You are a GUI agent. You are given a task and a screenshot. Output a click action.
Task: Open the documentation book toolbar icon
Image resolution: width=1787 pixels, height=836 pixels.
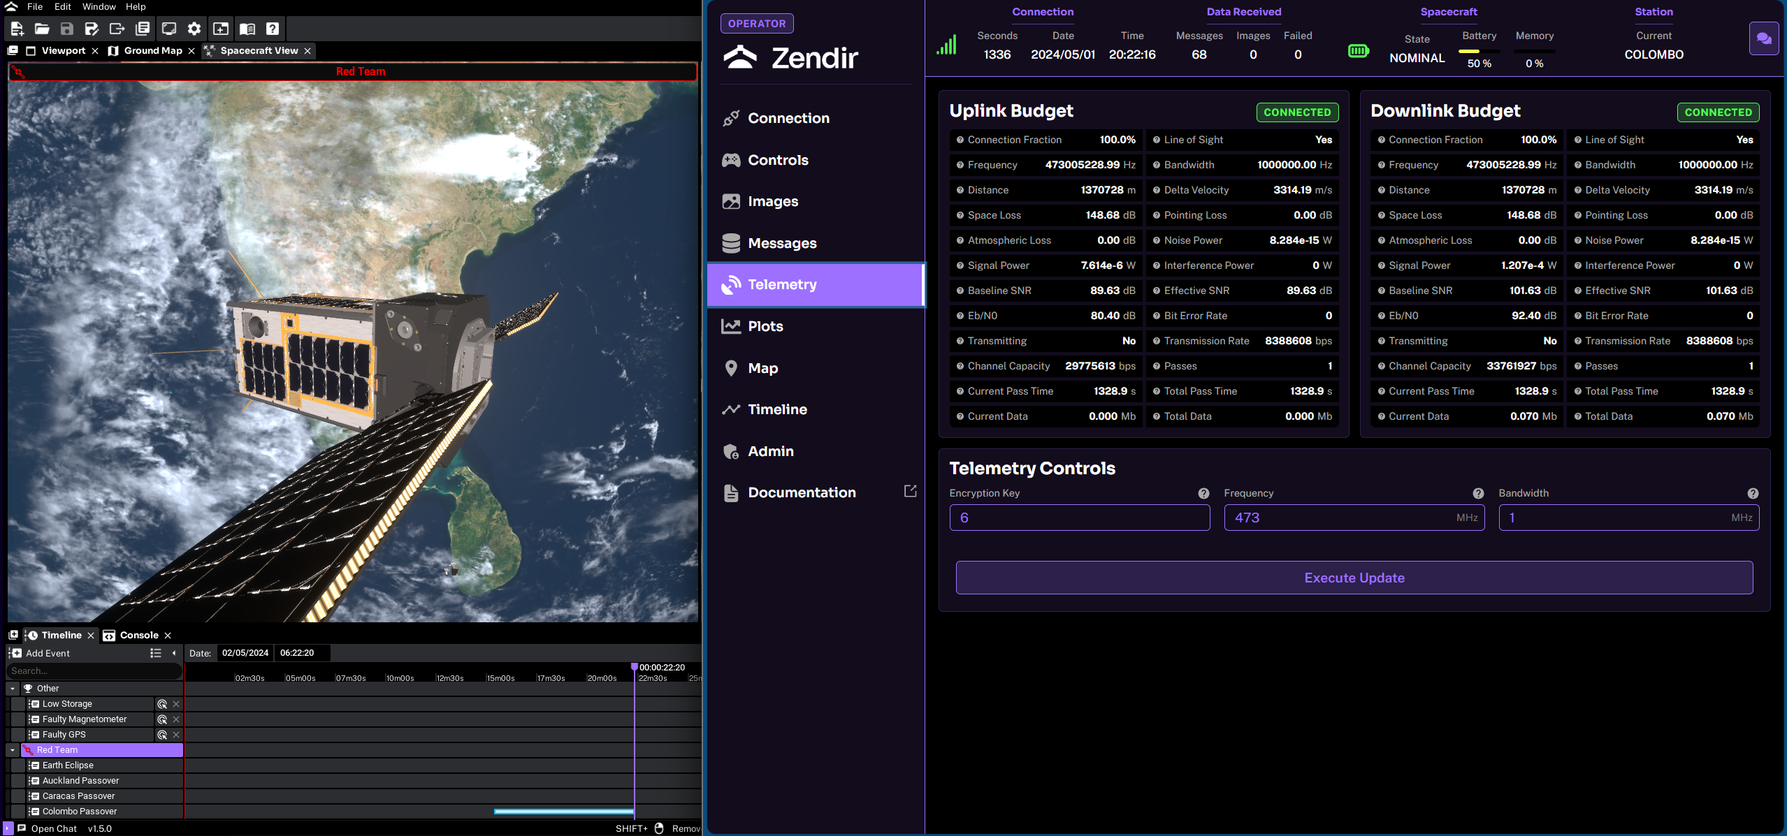point(247,29)
